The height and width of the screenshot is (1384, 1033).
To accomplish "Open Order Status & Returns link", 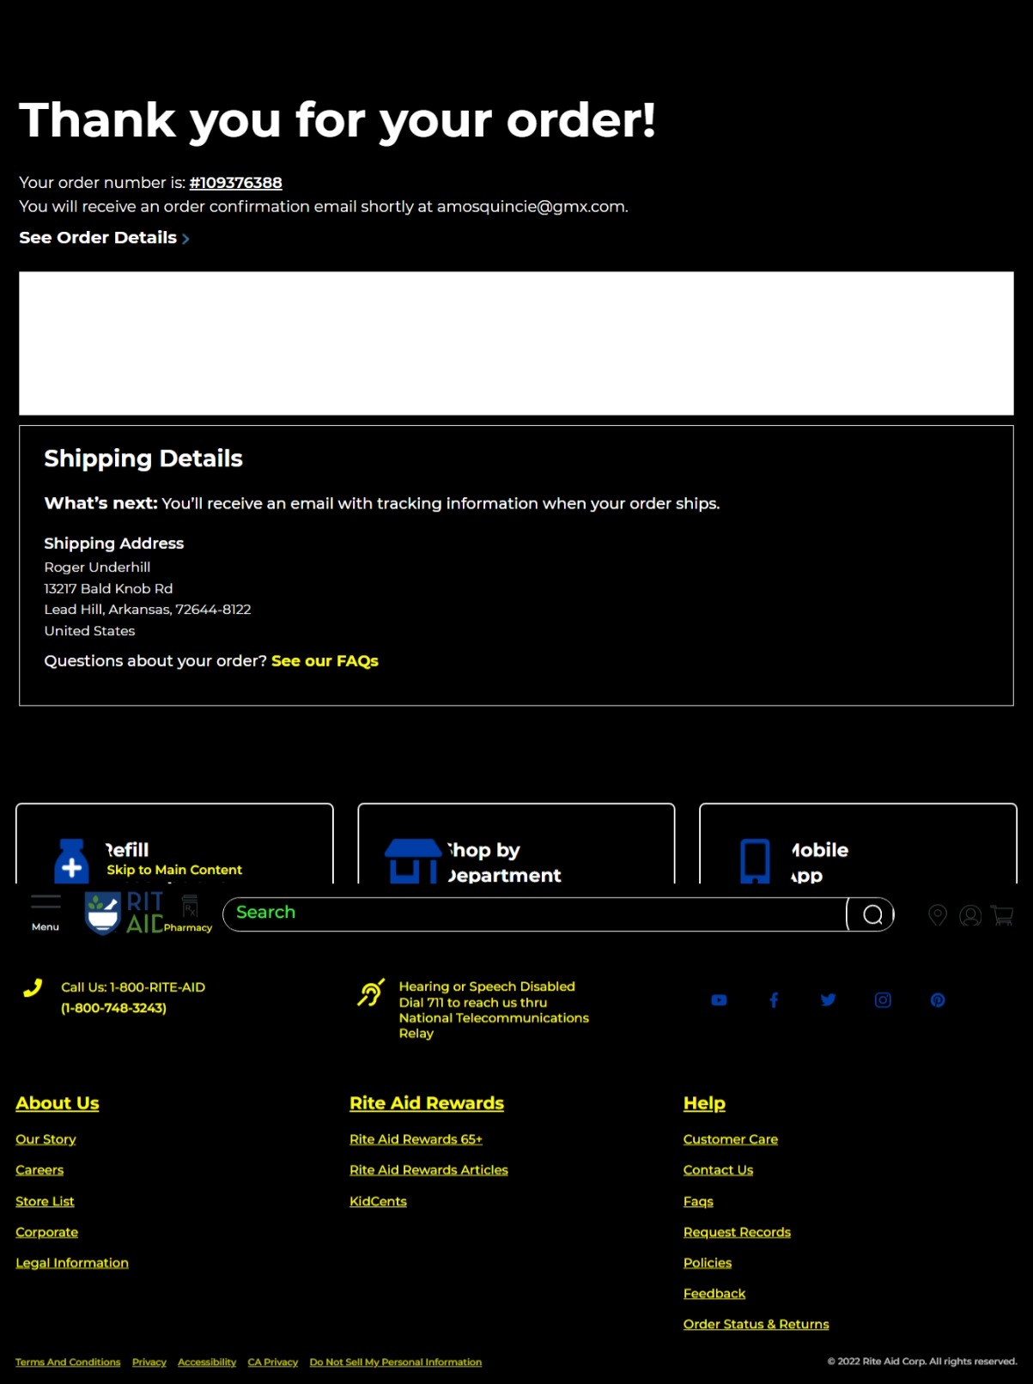I will [x=756, y=1324].
